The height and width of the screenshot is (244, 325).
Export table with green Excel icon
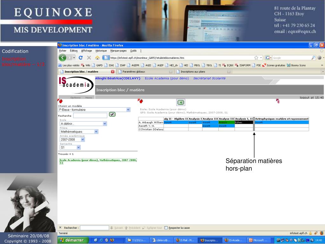pyautogui.click(x=181, y=102)
